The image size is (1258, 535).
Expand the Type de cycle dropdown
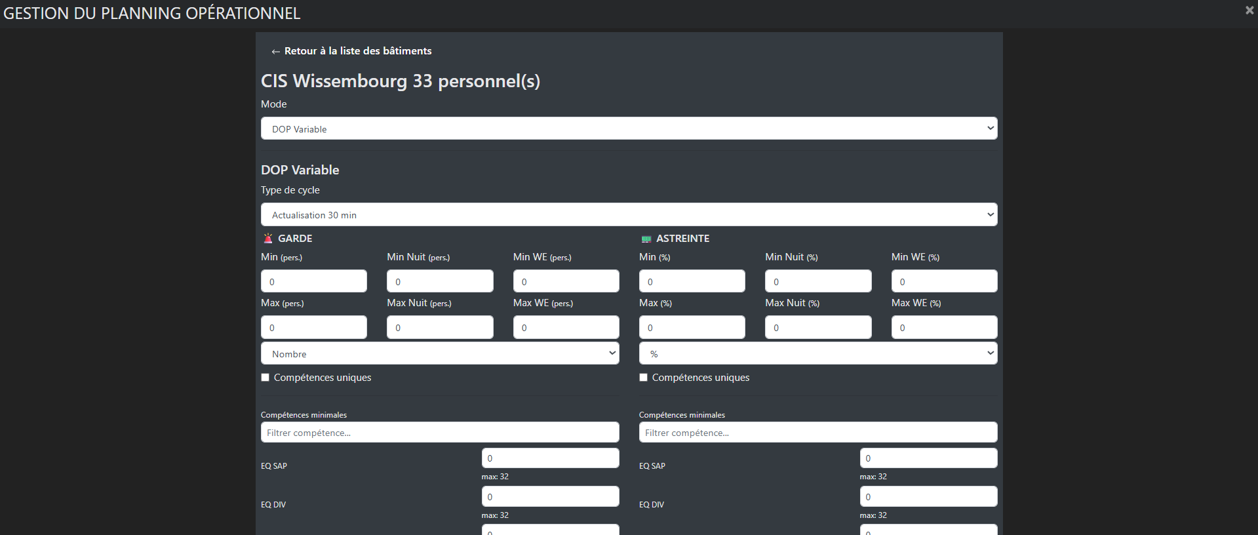tap(629, 215)
